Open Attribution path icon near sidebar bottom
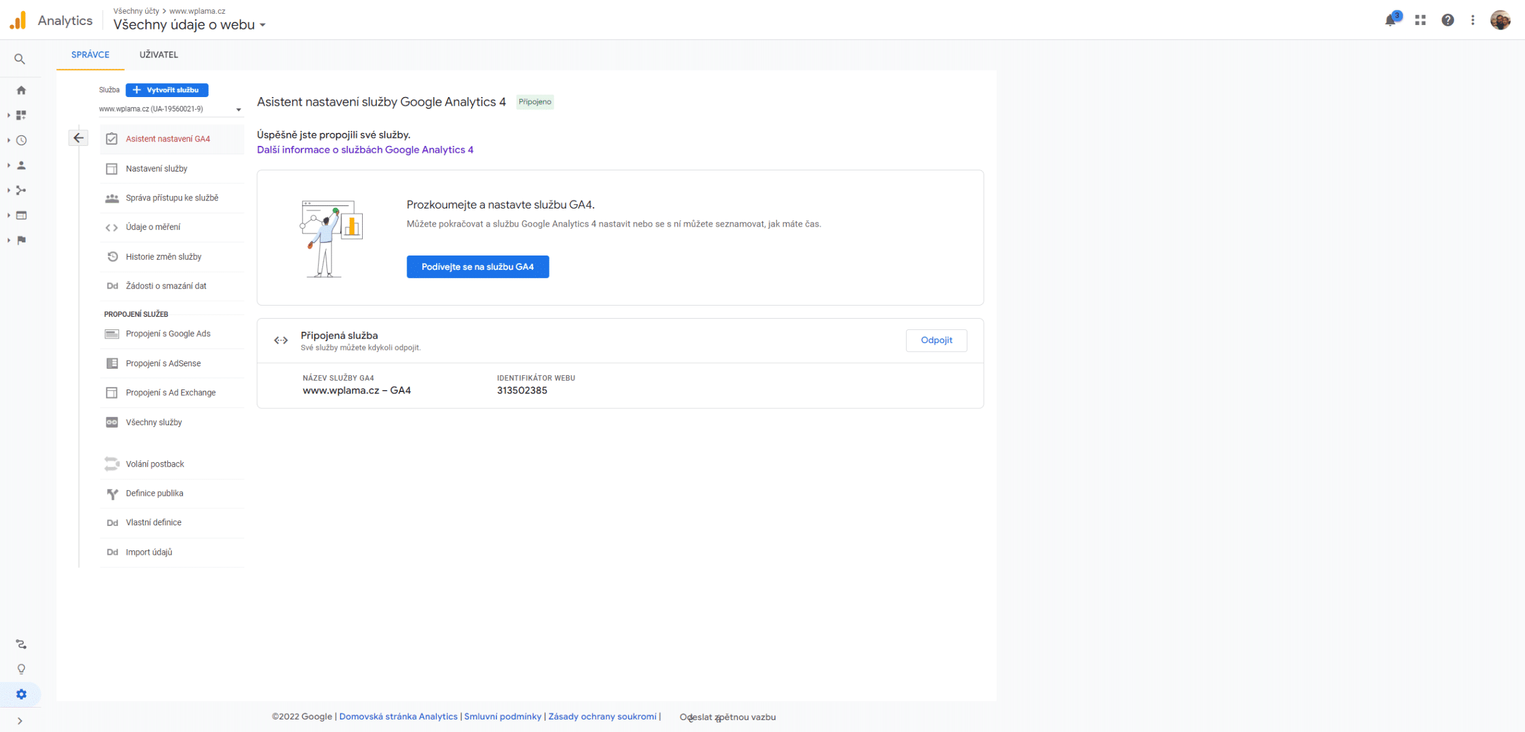The width and height of the screenshot is (1525, 732). pos(21,644)
